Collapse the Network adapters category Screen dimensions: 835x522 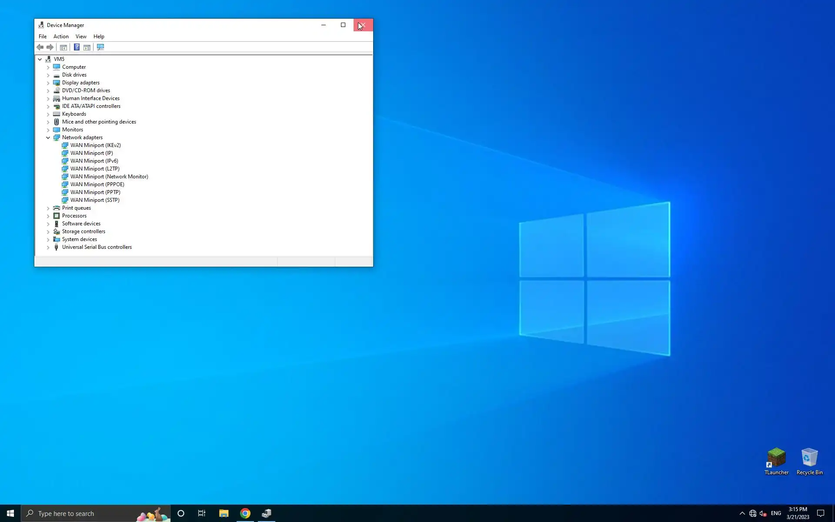tap(48, 137)
